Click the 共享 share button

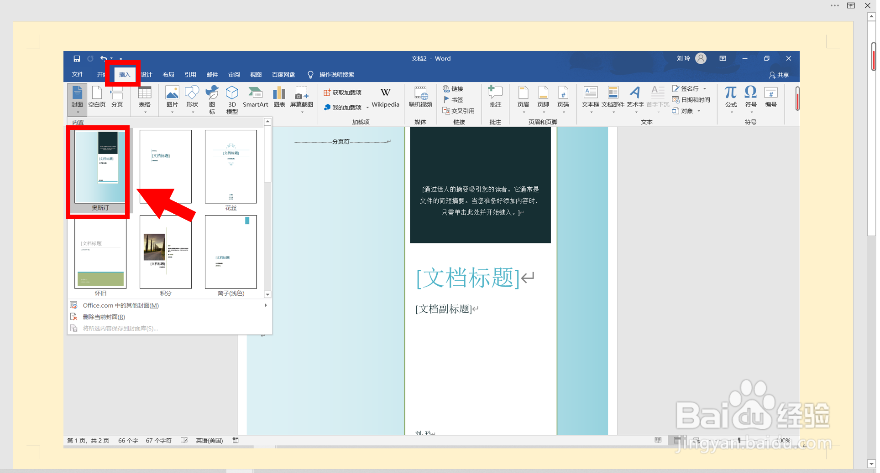779,75
